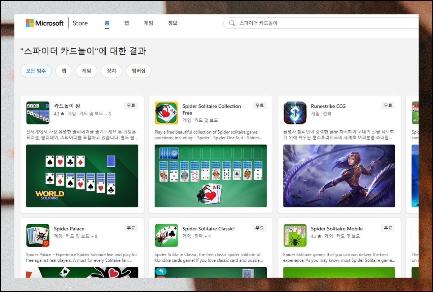Filter results by 앱 chip
Viewport: 433px width, 292px height.
pos(64,71)
